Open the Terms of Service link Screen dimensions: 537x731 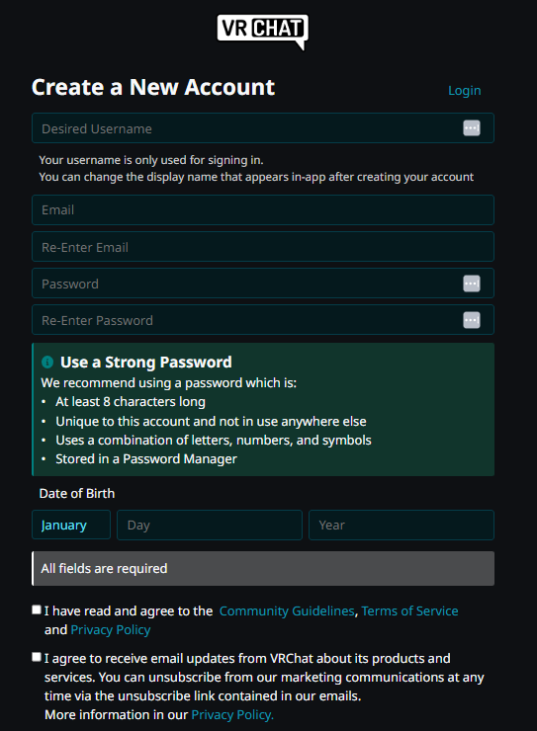pos(409,610)
